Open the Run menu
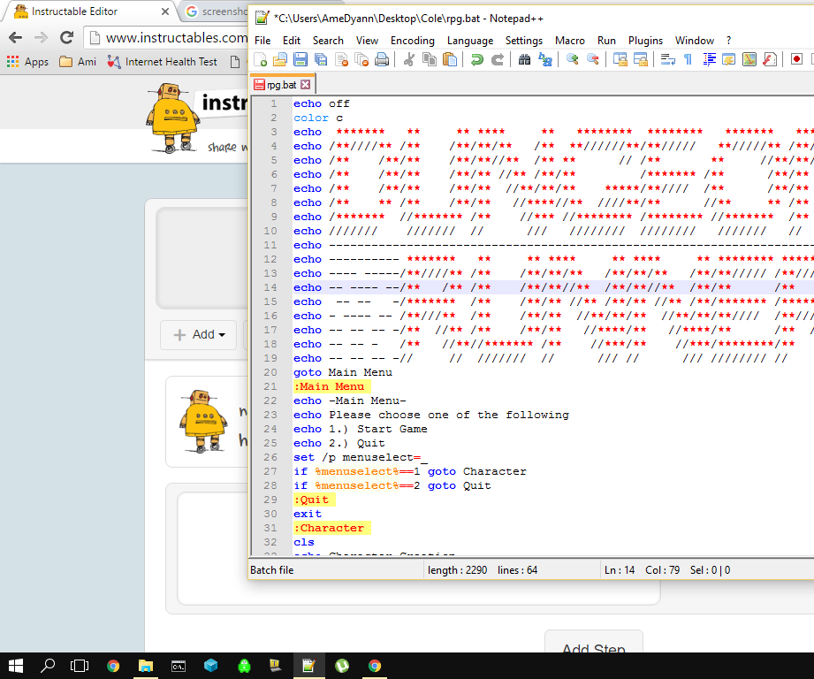 pos(606,41)
